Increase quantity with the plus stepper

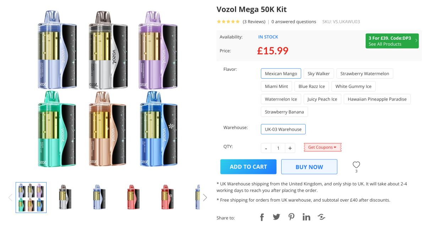290,148
